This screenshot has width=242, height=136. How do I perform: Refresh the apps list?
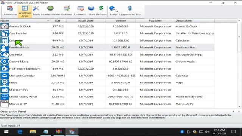click(101, 11)
